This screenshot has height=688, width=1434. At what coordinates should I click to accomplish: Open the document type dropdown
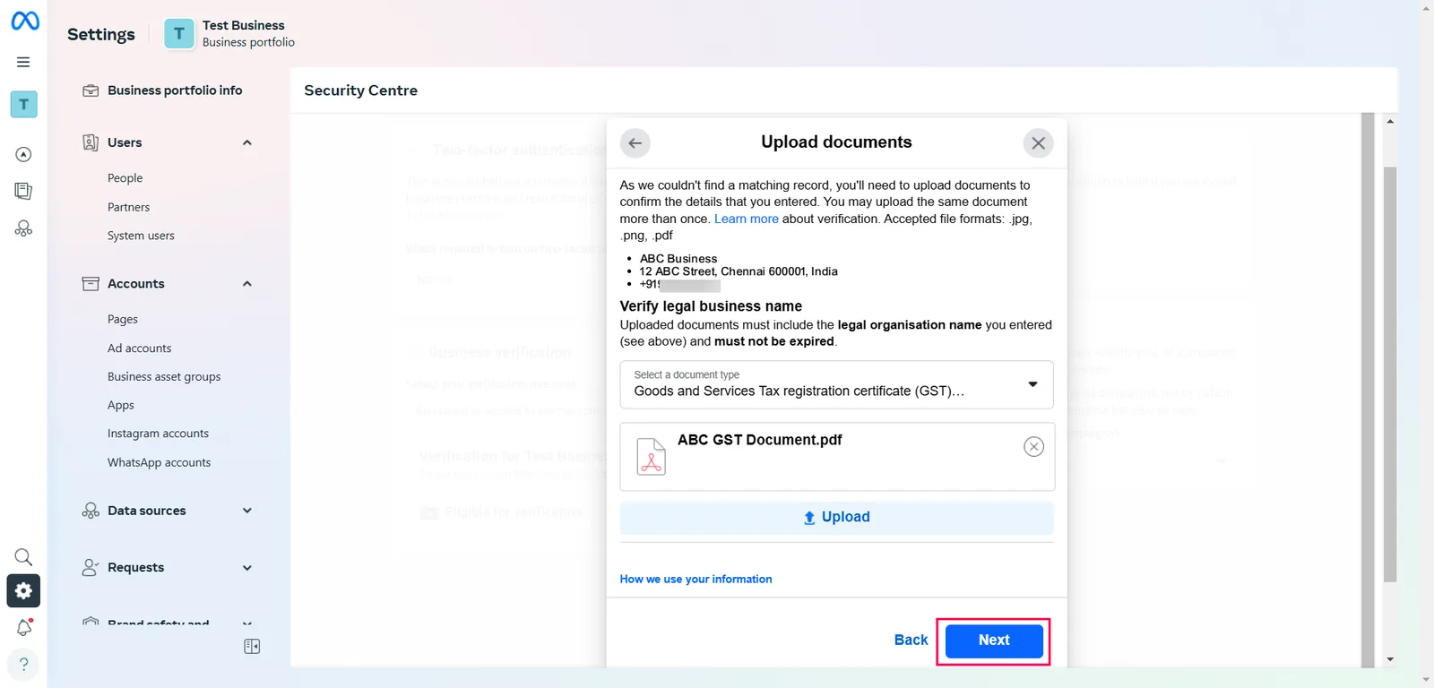point(836,384)
